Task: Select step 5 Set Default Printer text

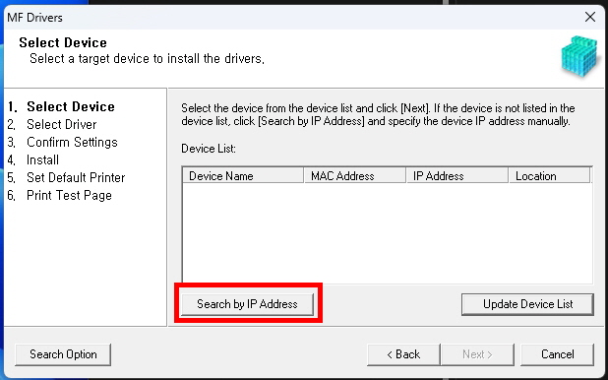Action: pyautogui.click(x=76, y=177)
